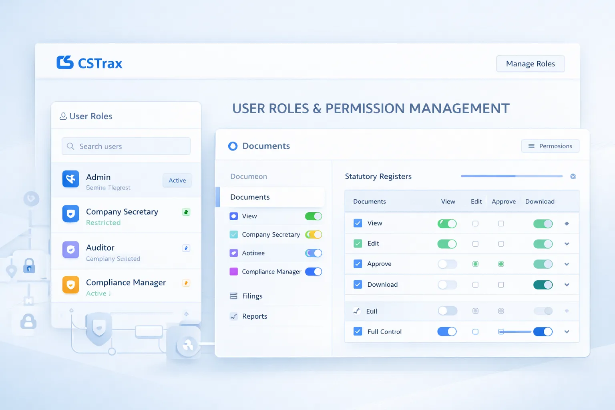Viewport: 615px width, 410px height.
Task: Click the Auditor purple shield icon
Action: tap(71, 250)
